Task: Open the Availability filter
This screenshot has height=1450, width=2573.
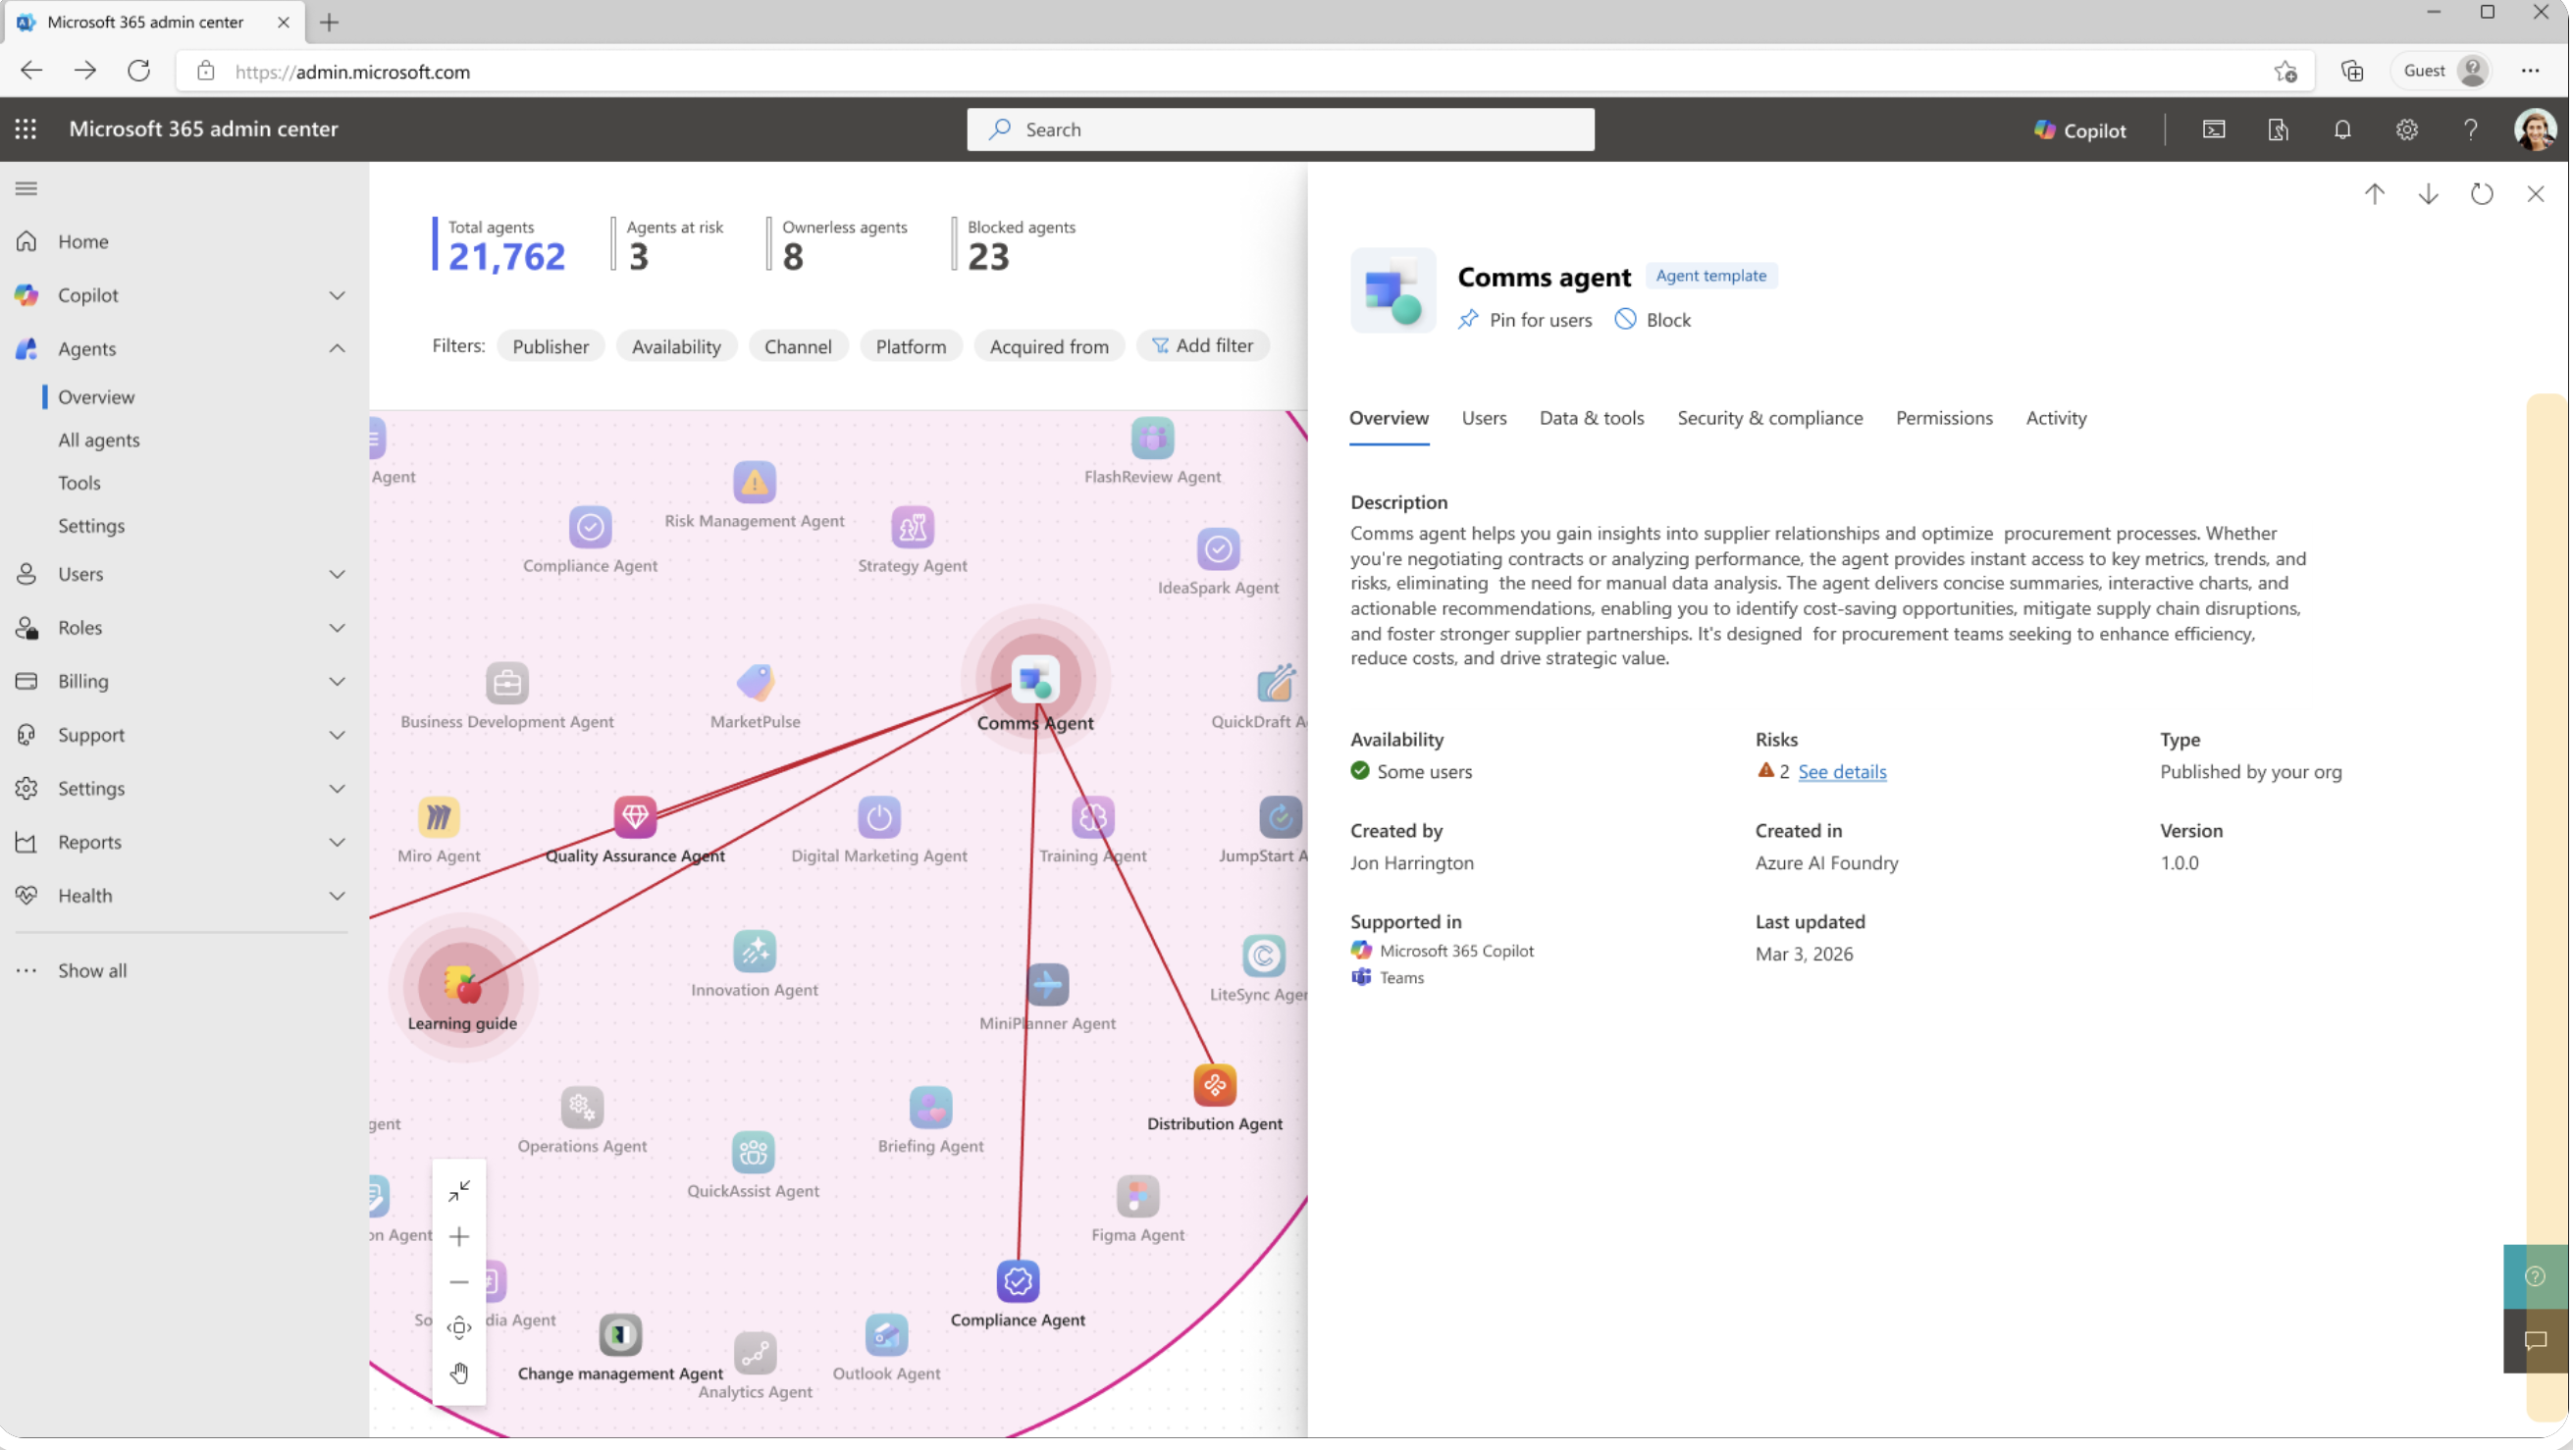Action: [x=676, y=346]
